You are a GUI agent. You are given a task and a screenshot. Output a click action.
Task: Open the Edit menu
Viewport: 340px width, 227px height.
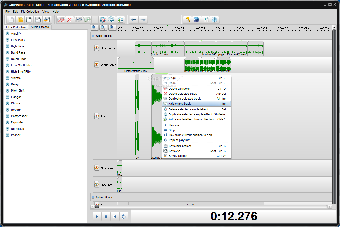coord(15,12)
